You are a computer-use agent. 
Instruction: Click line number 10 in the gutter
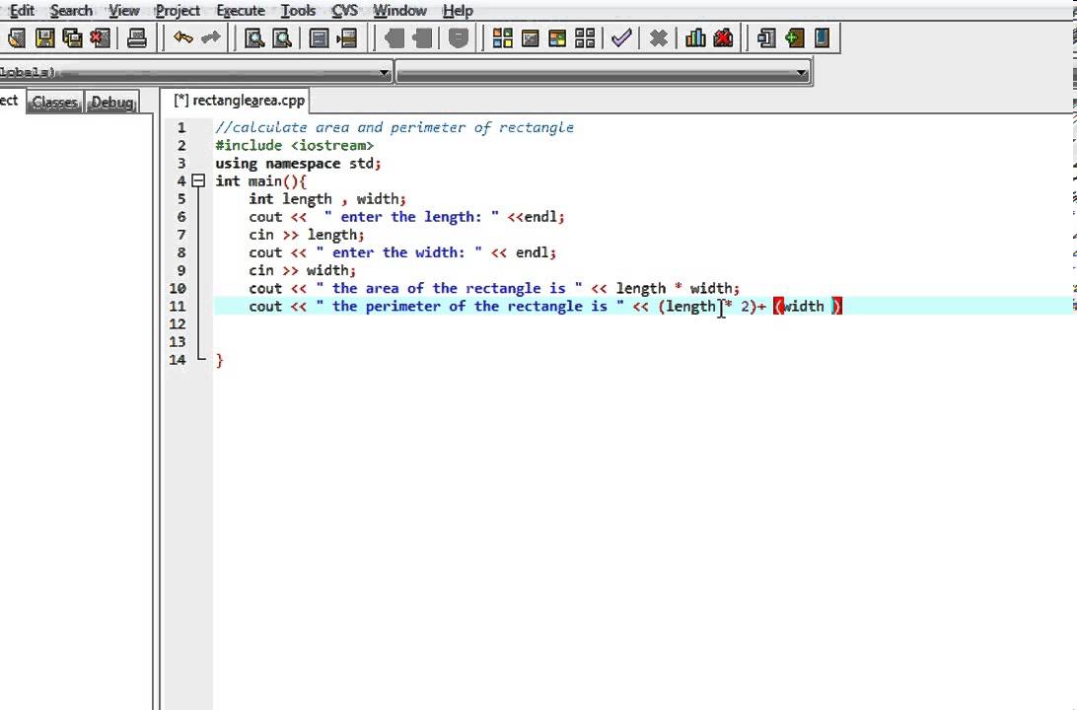pyautogui.click(x=178, y=288)
